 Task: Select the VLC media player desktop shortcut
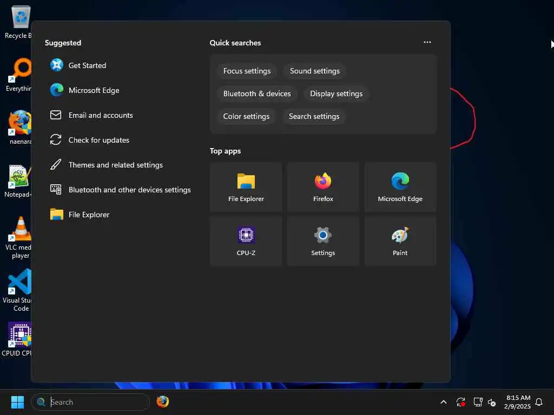click(x=18, y=238)
